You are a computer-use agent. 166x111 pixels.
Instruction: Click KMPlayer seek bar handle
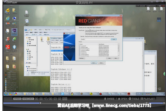[40, 103]
